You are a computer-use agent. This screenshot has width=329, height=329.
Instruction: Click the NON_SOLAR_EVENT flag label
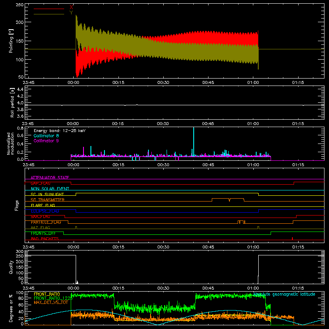(50, 189)
